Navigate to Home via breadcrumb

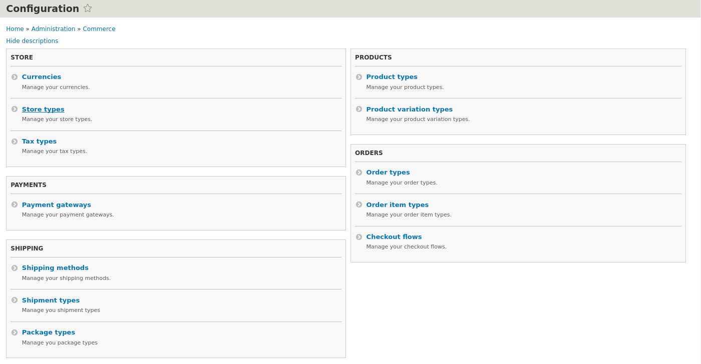[x=15, y=29]
